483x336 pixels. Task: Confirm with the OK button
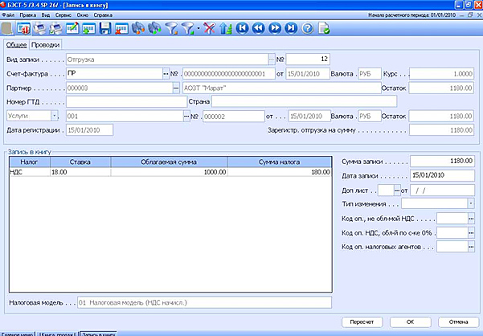[x=410, y=321]
